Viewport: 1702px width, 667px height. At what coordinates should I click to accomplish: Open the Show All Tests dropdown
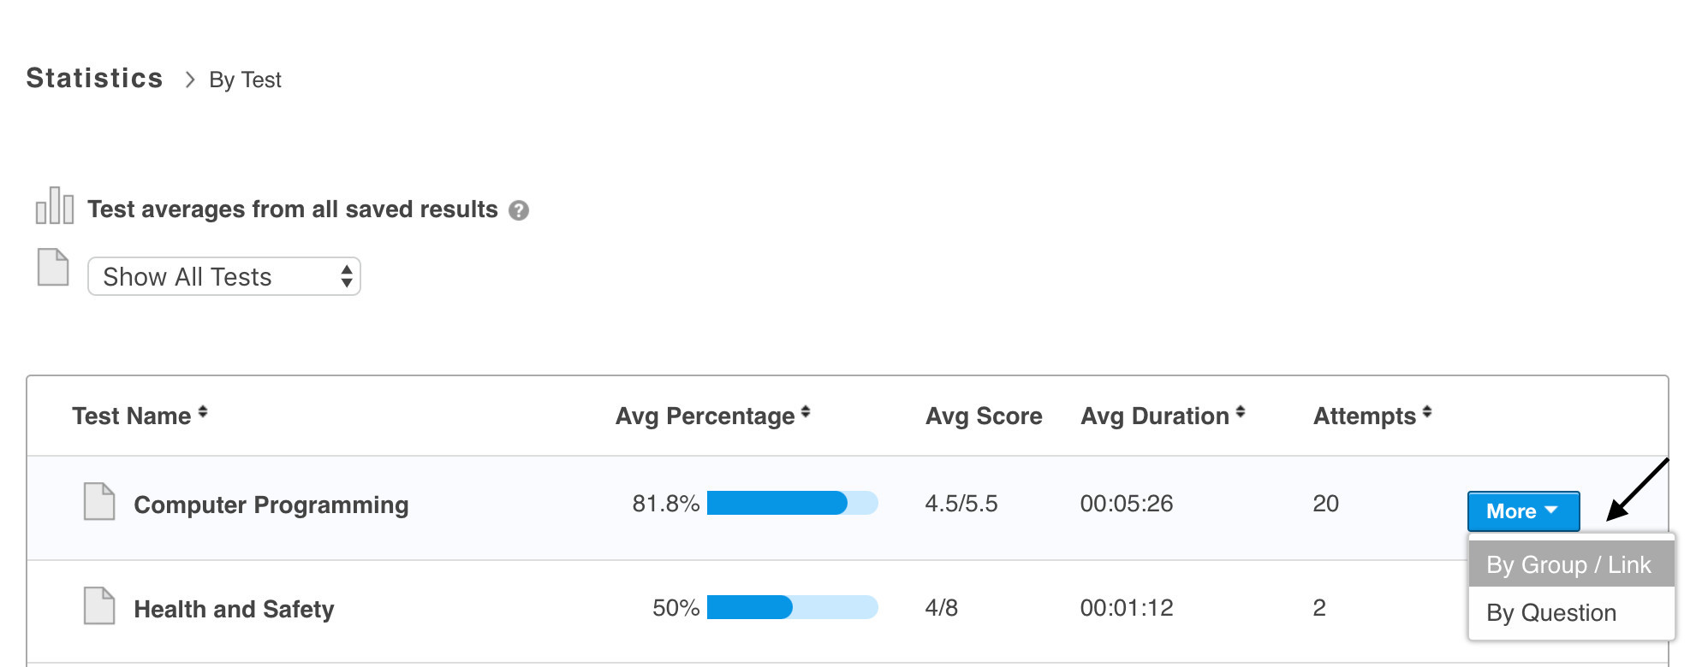[224, 276]
